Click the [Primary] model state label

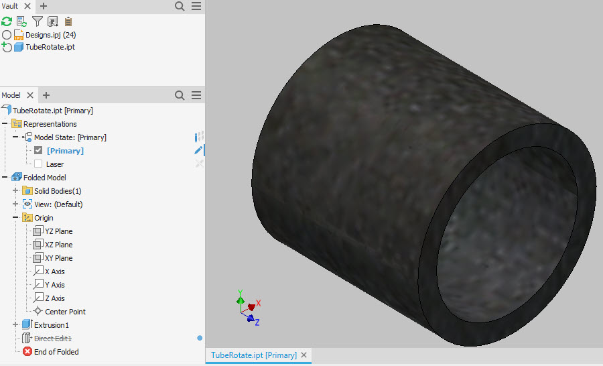coord(65,151)
